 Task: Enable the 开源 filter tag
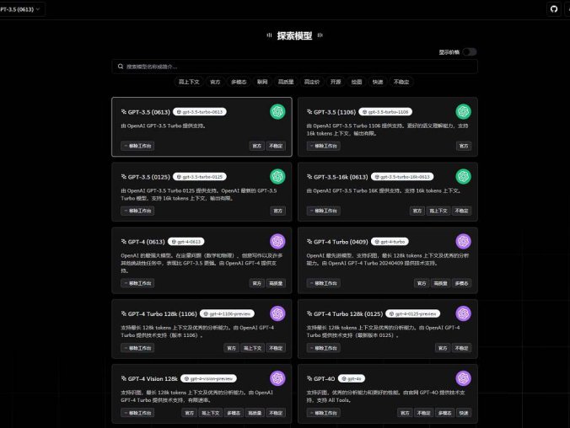336,82
